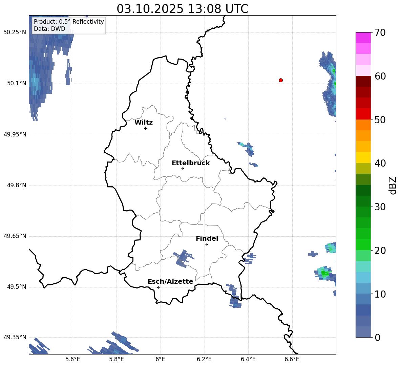401x366 pixels.
Task: Click the 0 tick on colorbar
Action: [x=377, y=337]
